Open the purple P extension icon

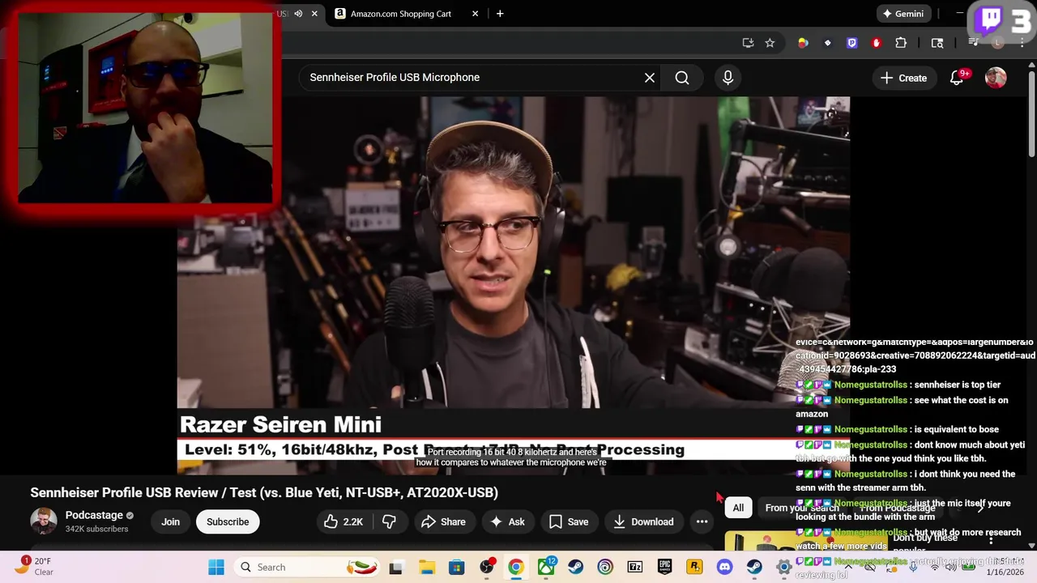click(x=851, y=43)
